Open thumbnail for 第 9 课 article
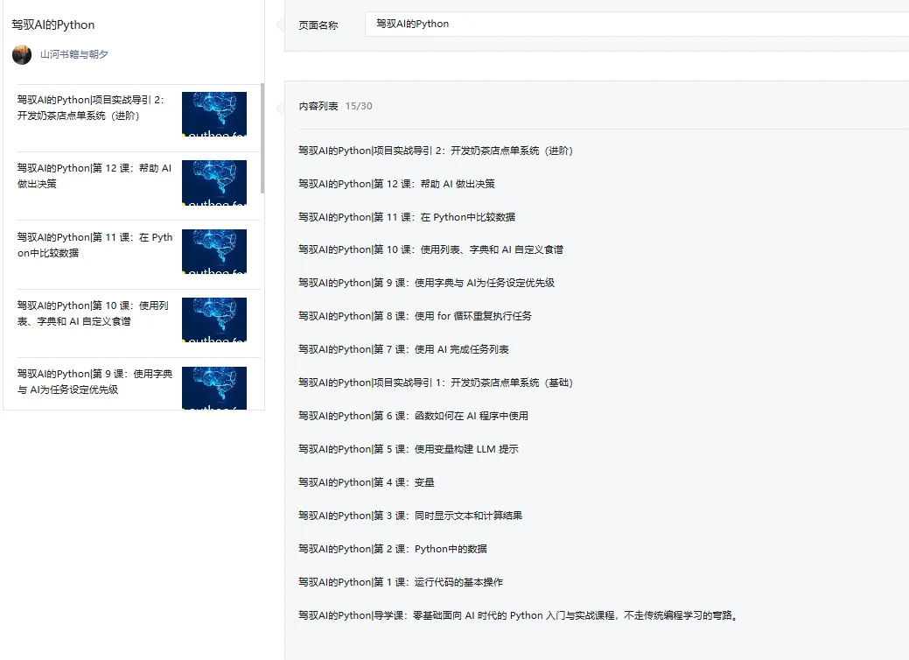The height and width of the screenshot is (660, 909). coord(214,388)
